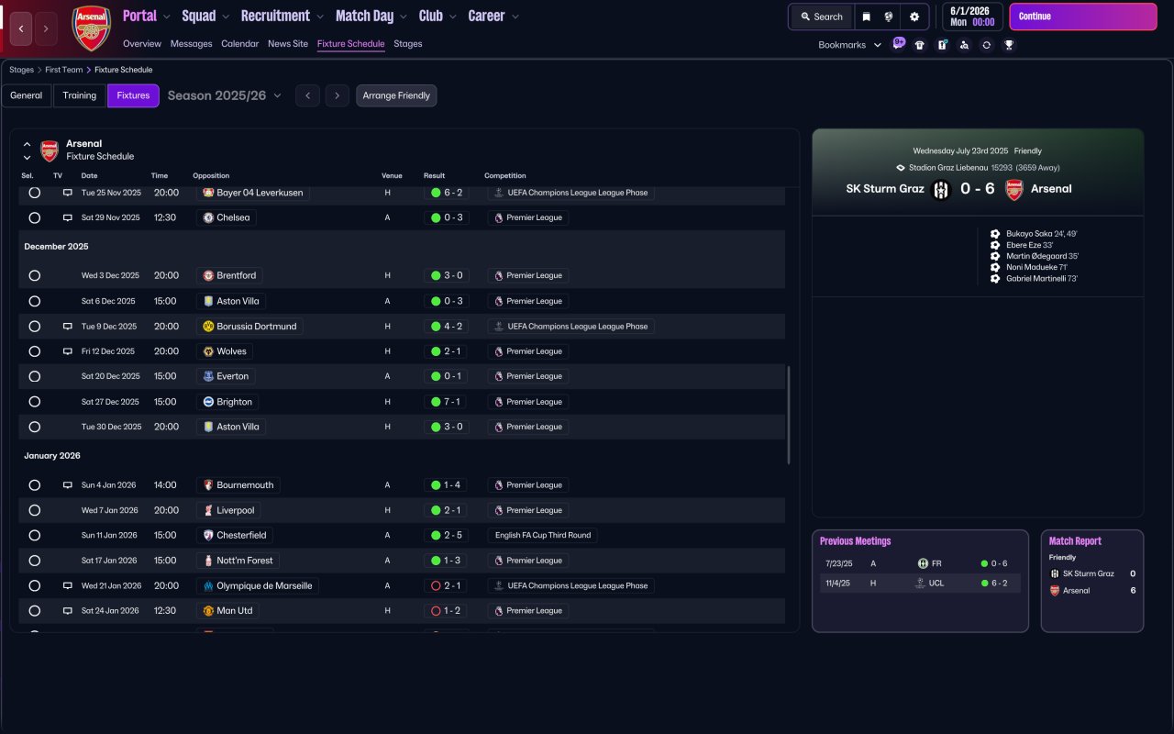Switch to the Training tab
This screenshot has height=734, width=1174.
[x=80, y=95]
